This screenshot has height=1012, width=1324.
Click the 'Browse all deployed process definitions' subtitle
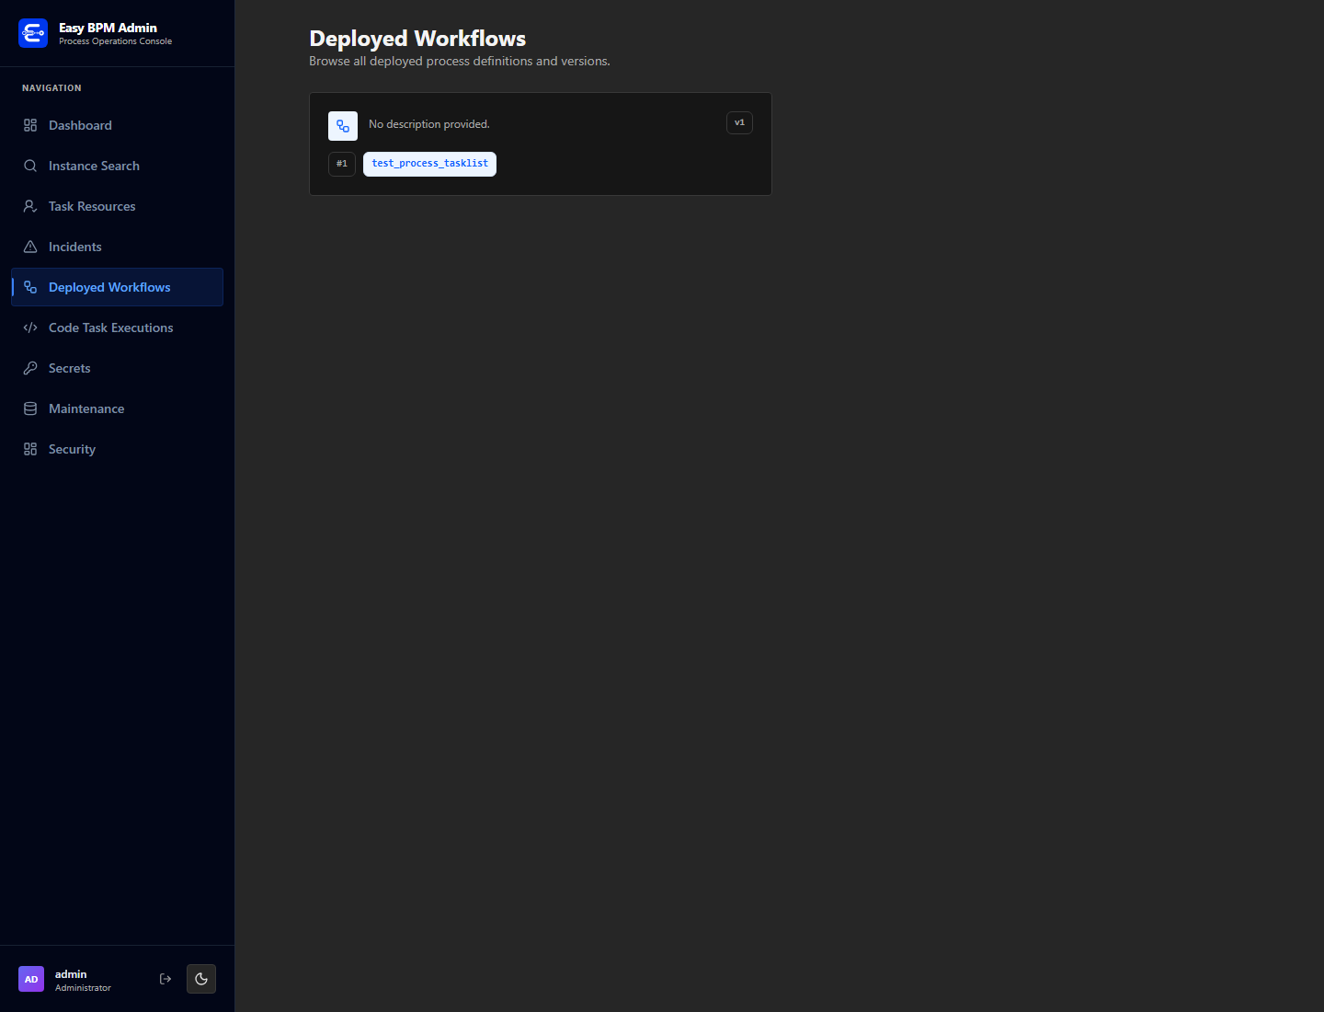pyautogui.click(x=460, y=61)
